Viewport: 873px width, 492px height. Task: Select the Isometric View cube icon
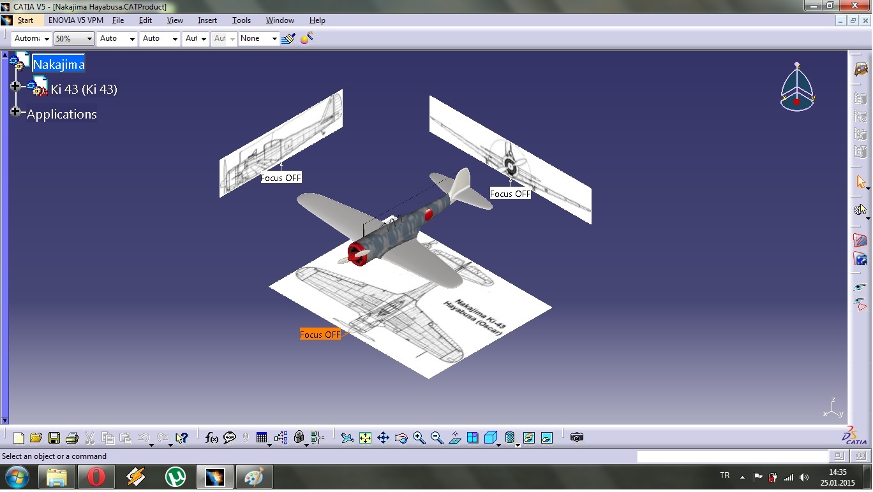490,438
